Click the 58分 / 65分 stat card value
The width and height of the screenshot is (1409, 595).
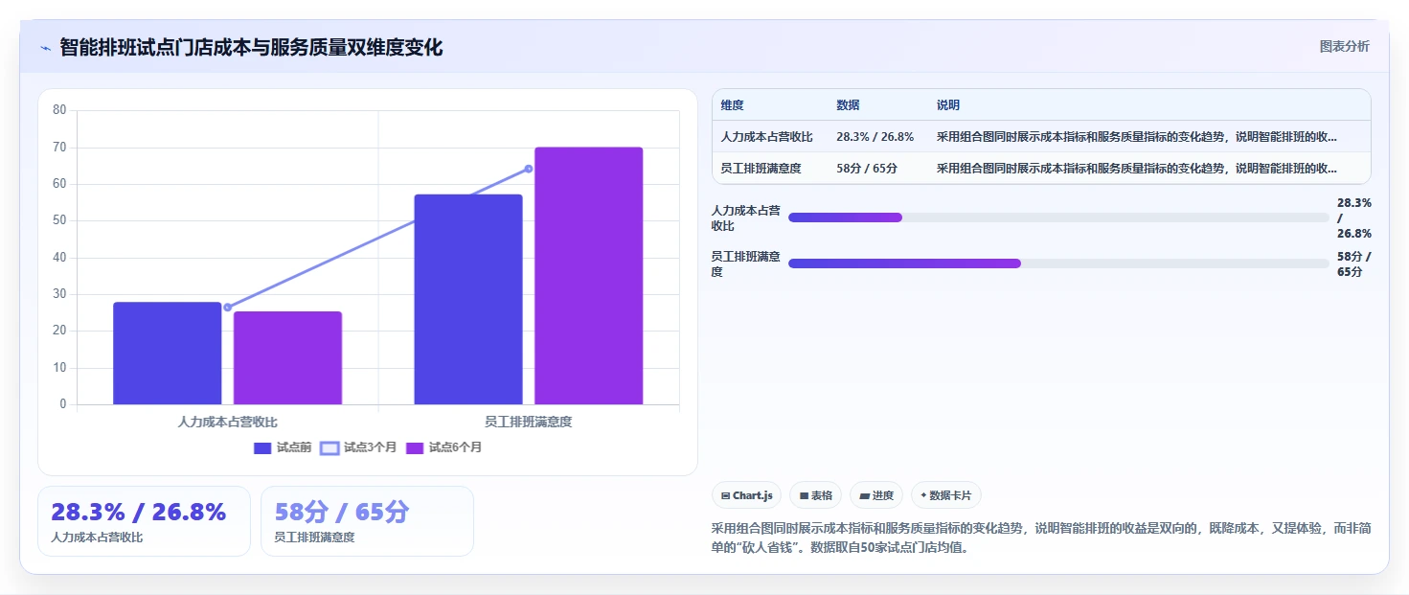coord(342,512)
